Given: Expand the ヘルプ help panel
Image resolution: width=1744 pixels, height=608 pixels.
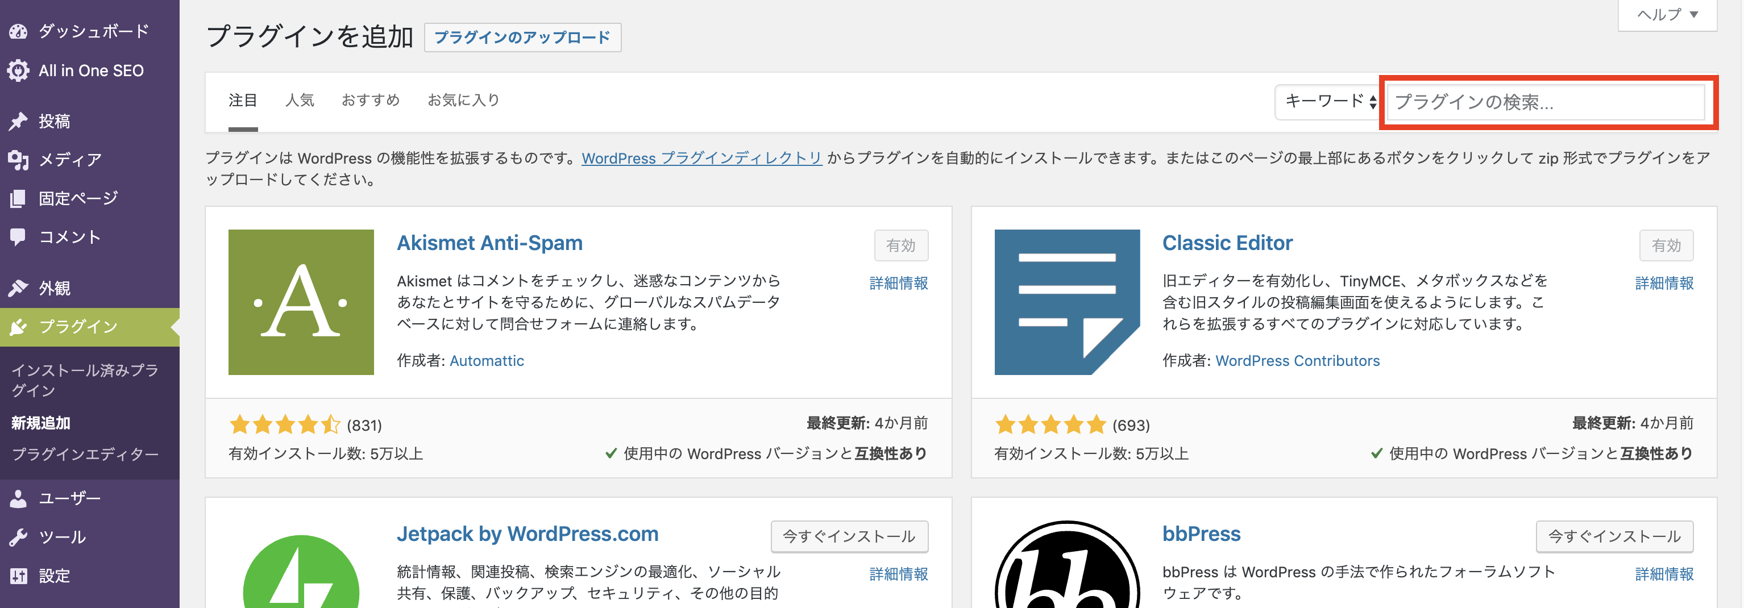Looking at the screenshot, I should (x=1667, y=15).
